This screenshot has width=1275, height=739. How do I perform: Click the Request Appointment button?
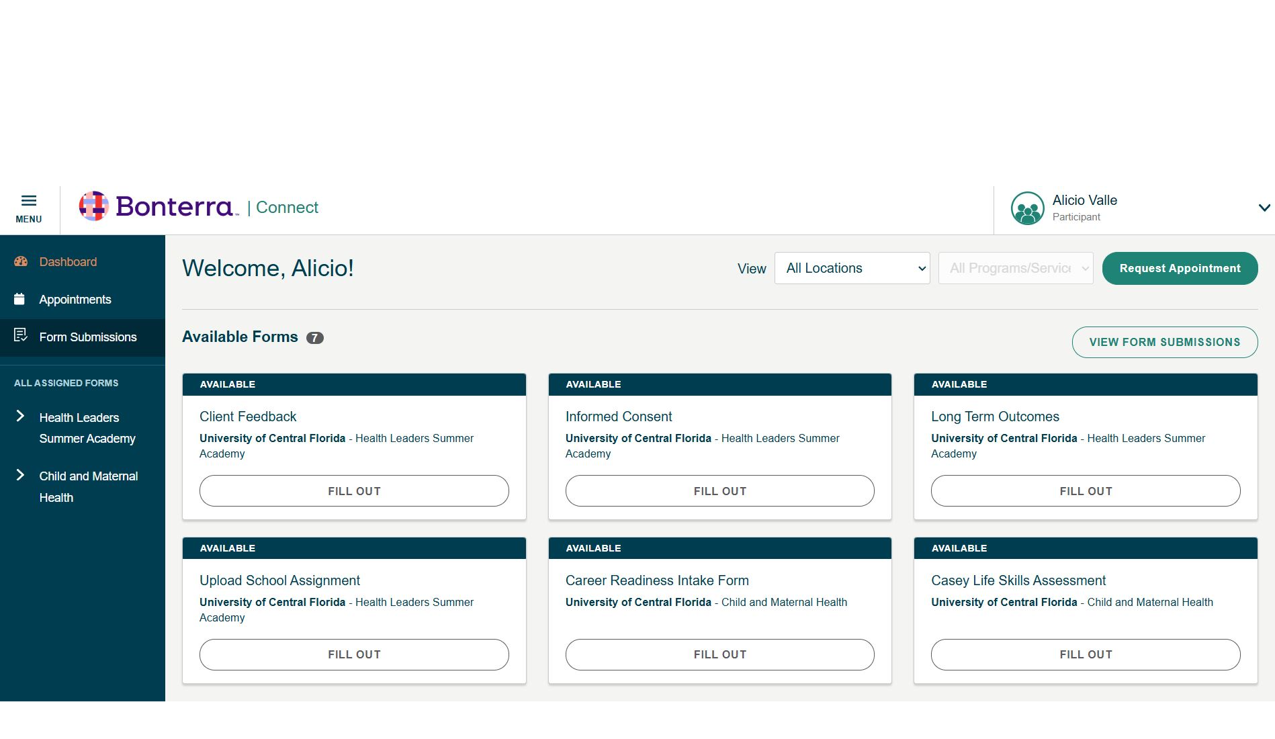tap(1179, 268)
